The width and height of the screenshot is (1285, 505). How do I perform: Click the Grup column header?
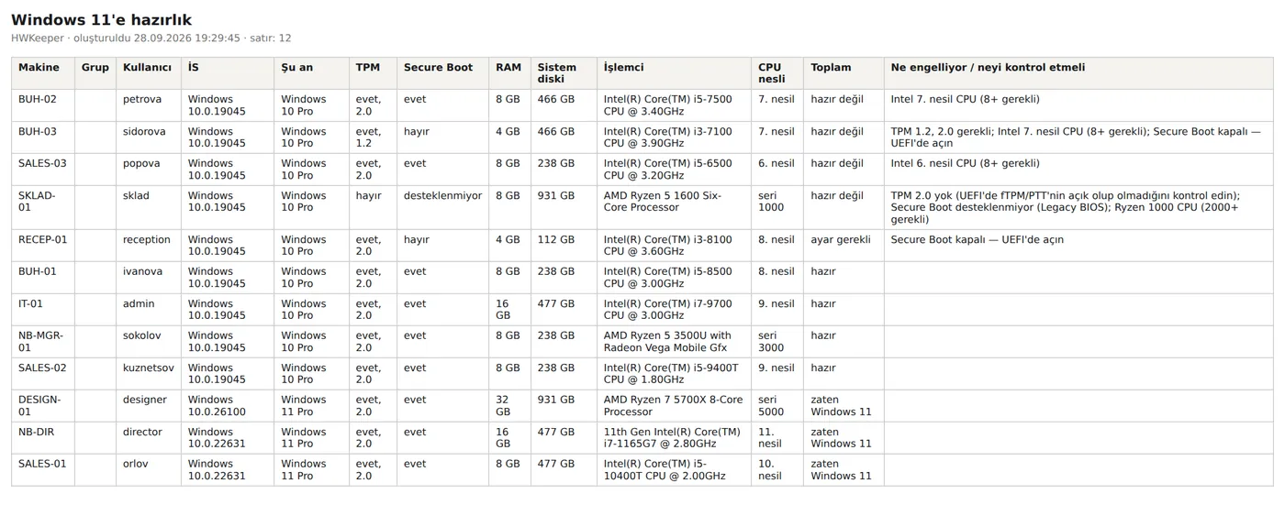tap(95, 73)
